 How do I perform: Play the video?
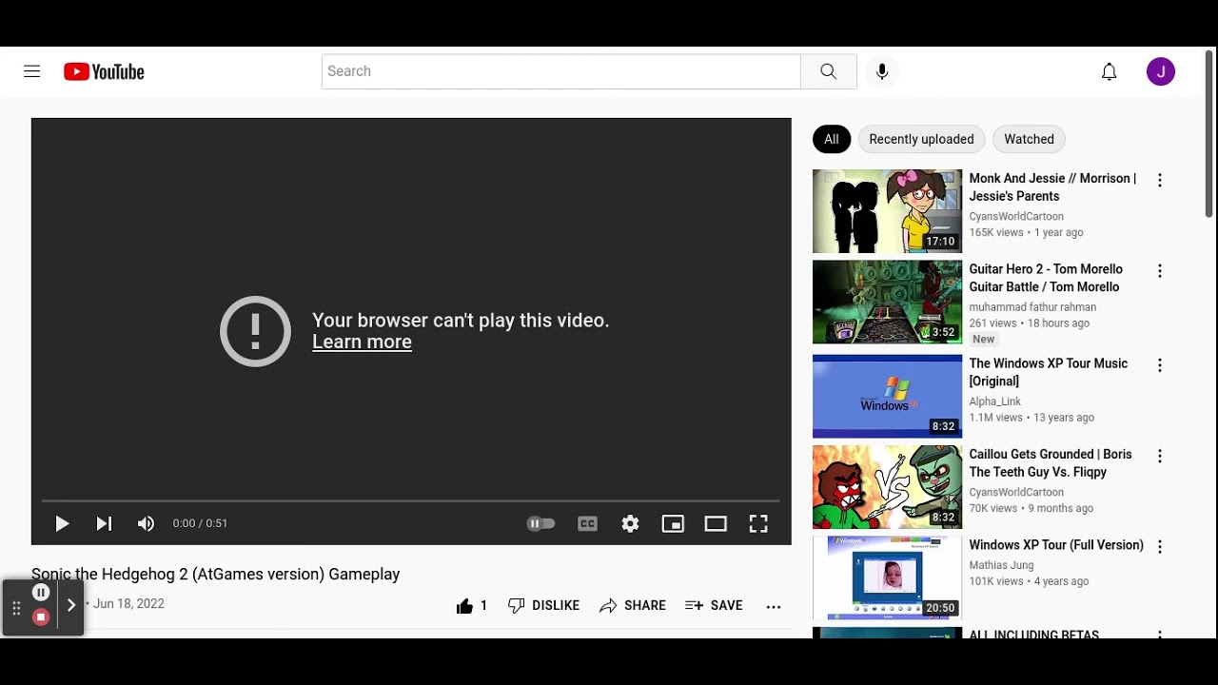coord(62,523)
